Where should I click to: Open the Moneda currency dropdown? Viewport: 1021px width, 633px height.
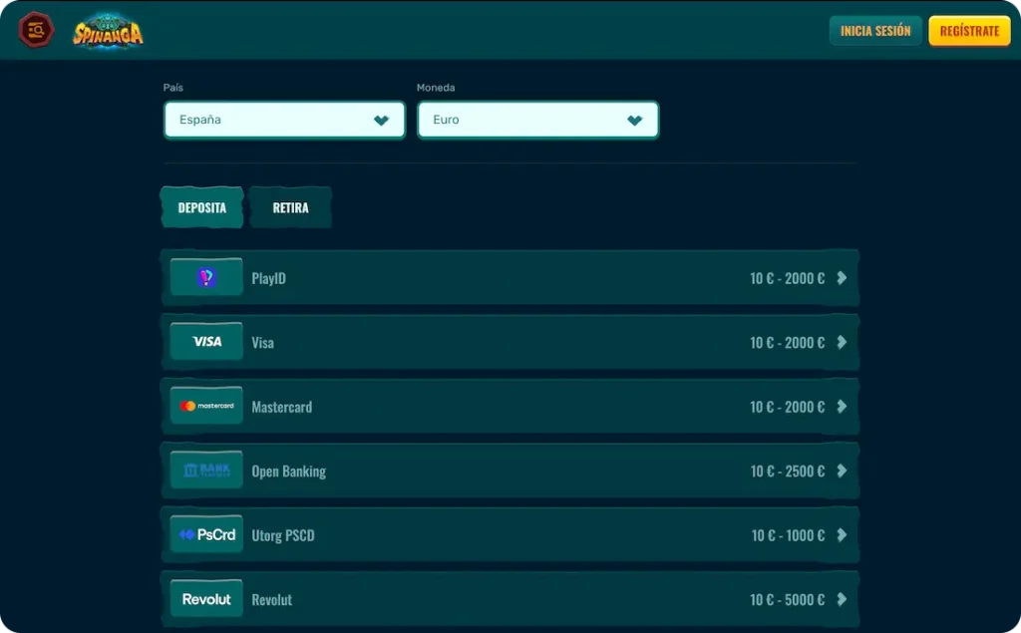point(537,119)
